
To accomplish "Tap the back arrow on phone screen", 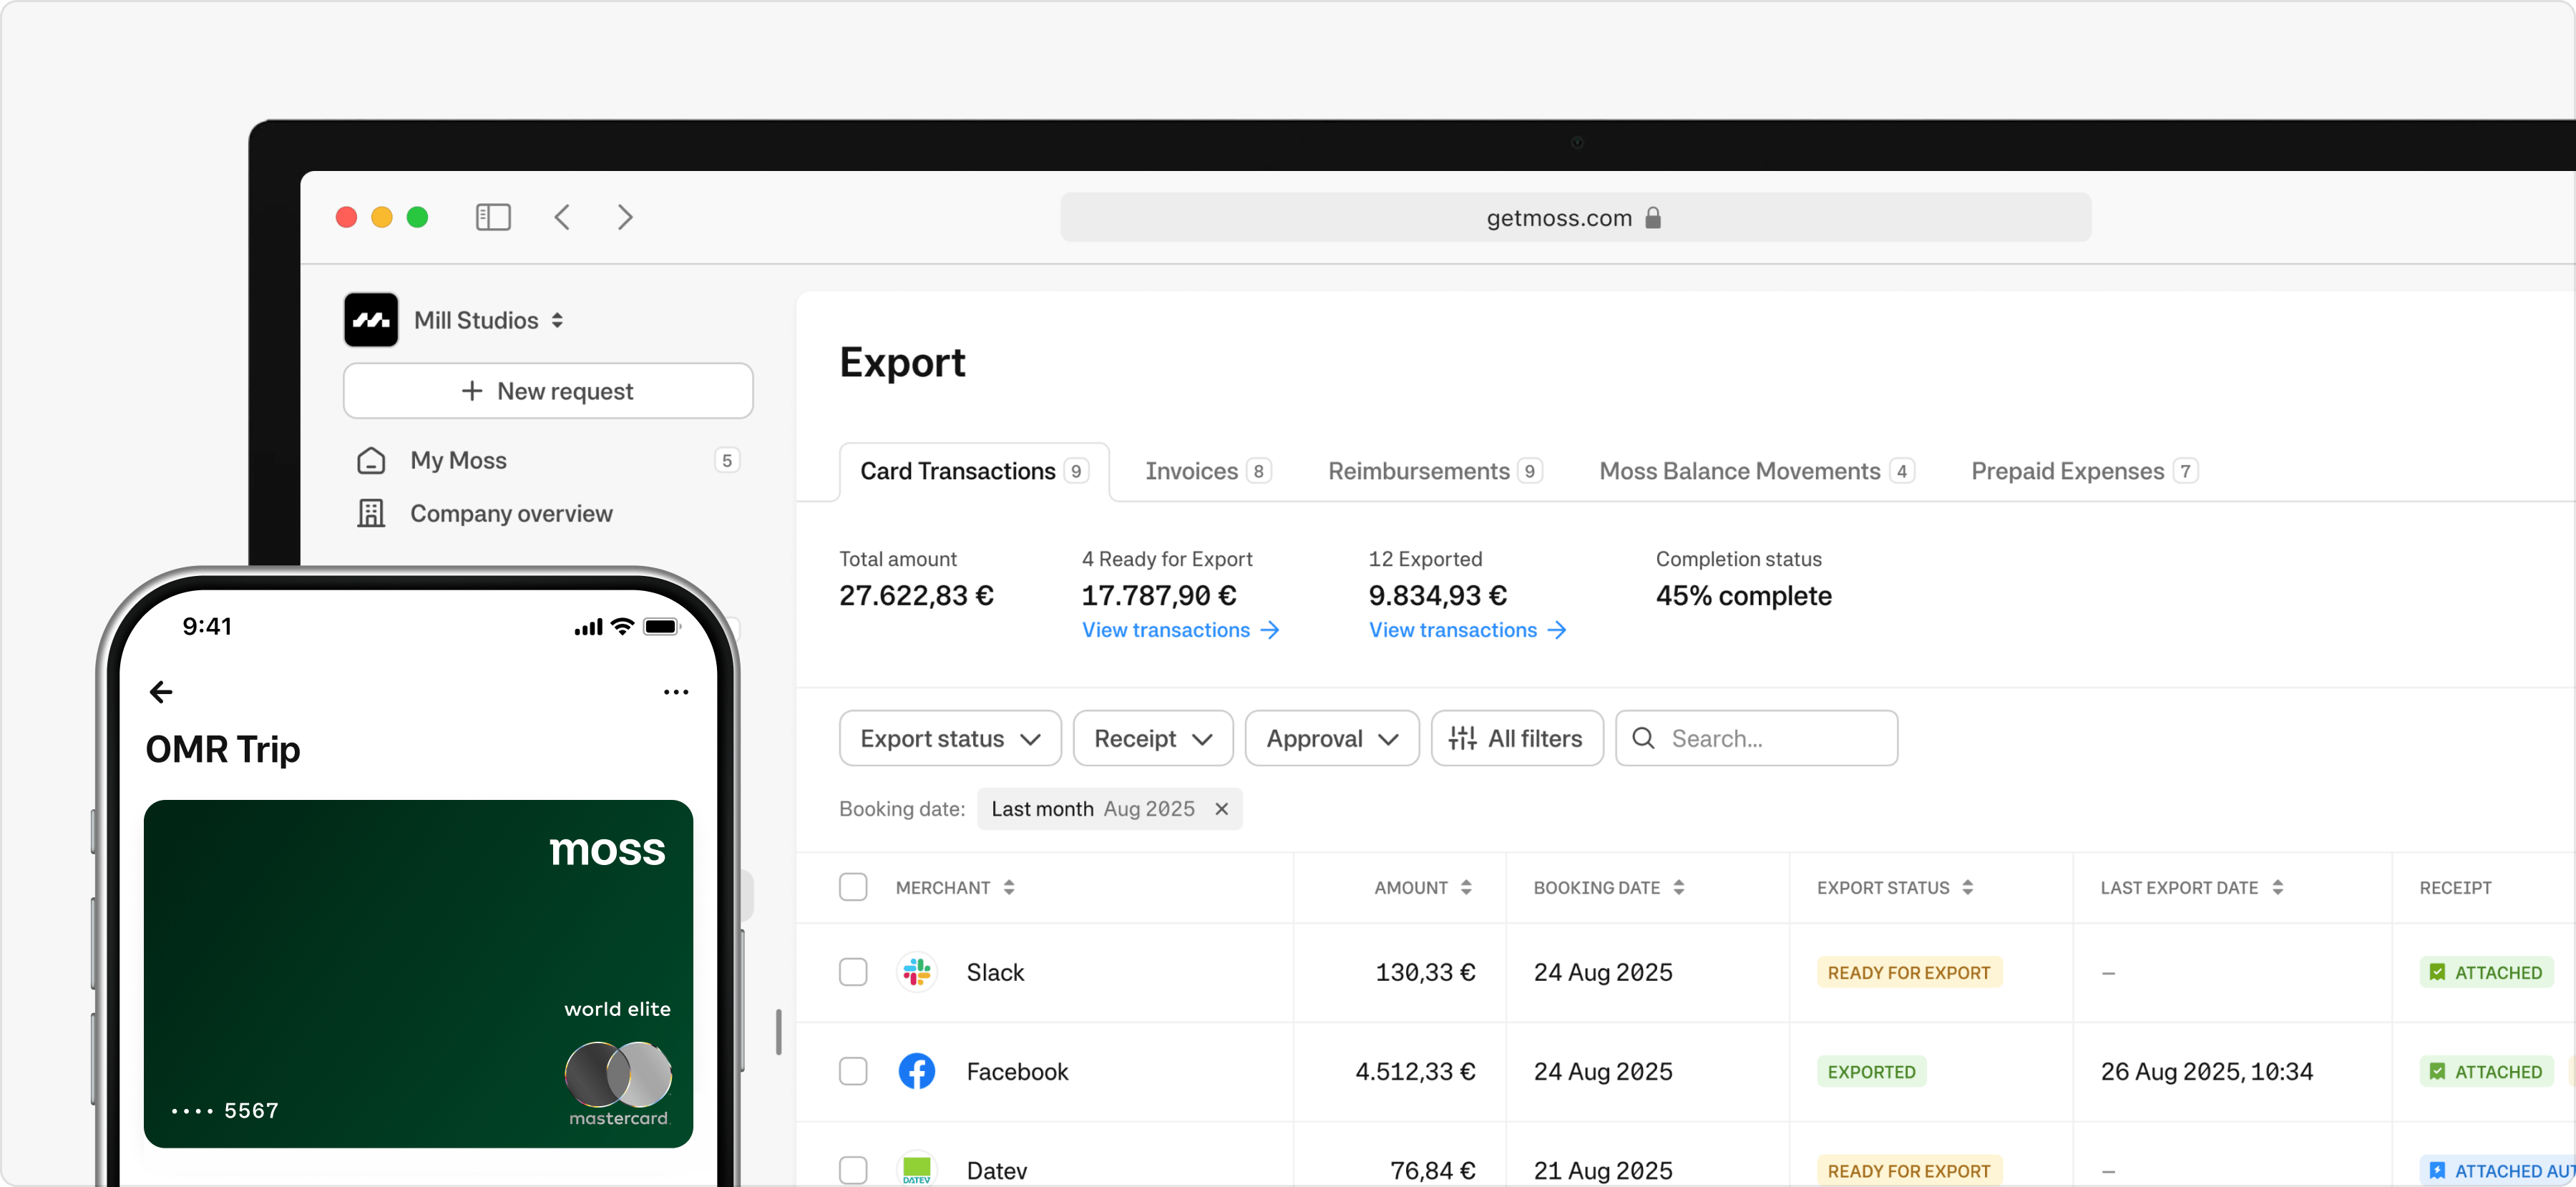I will pos(161,692).
